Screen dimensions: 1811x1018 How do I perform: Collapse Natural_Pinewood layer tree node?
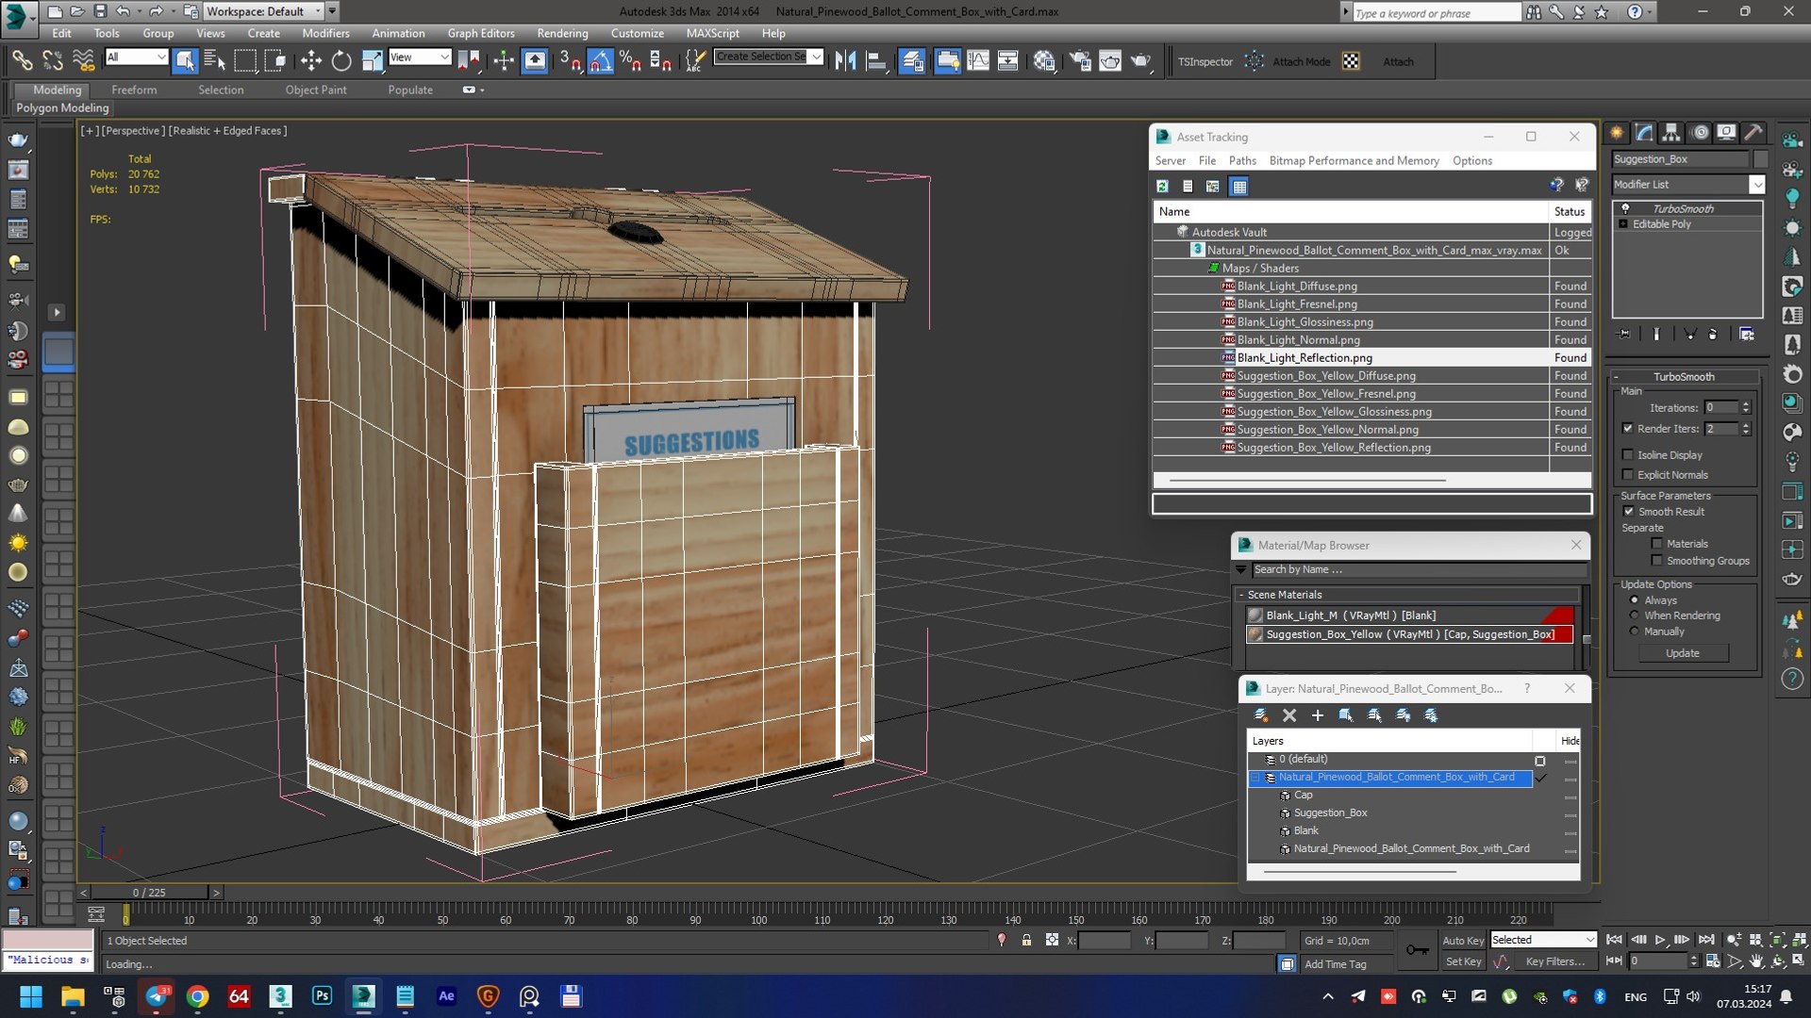pos(1255,778)
